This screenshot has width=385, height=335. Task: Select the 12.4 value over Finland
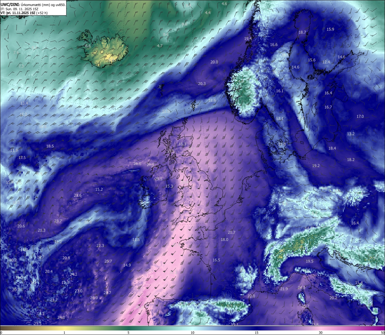(x=326, y=62)
